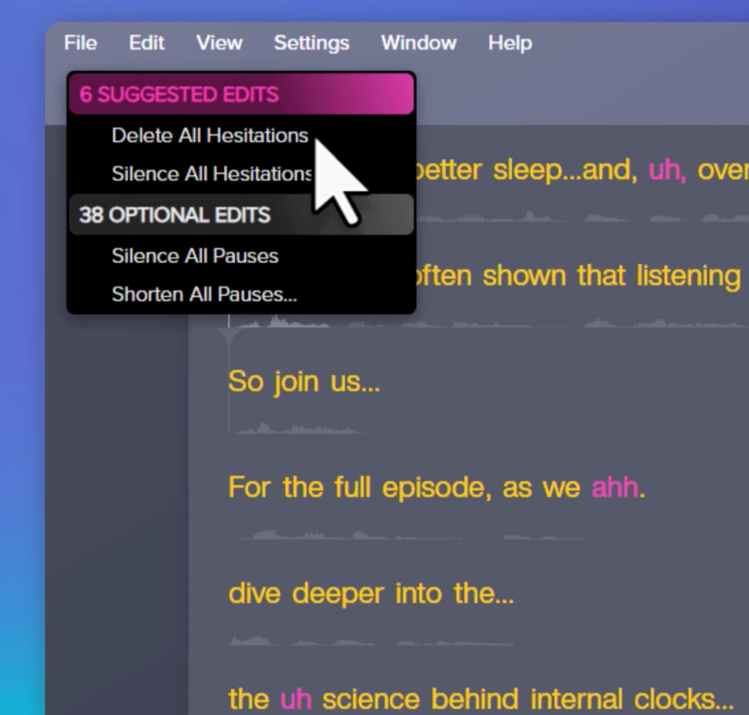Click the 6 Suggested Edits header

tap(241, 94)
